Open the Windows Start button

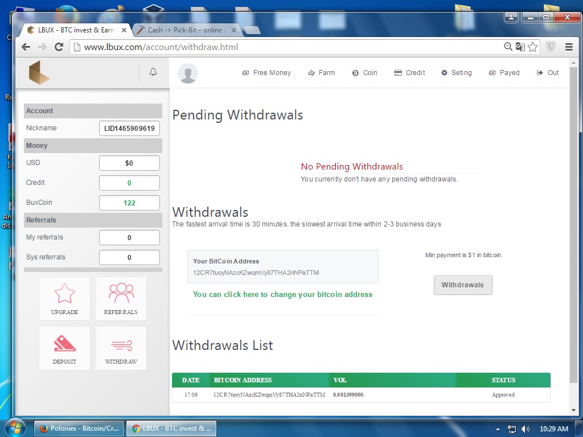(14, 428)
